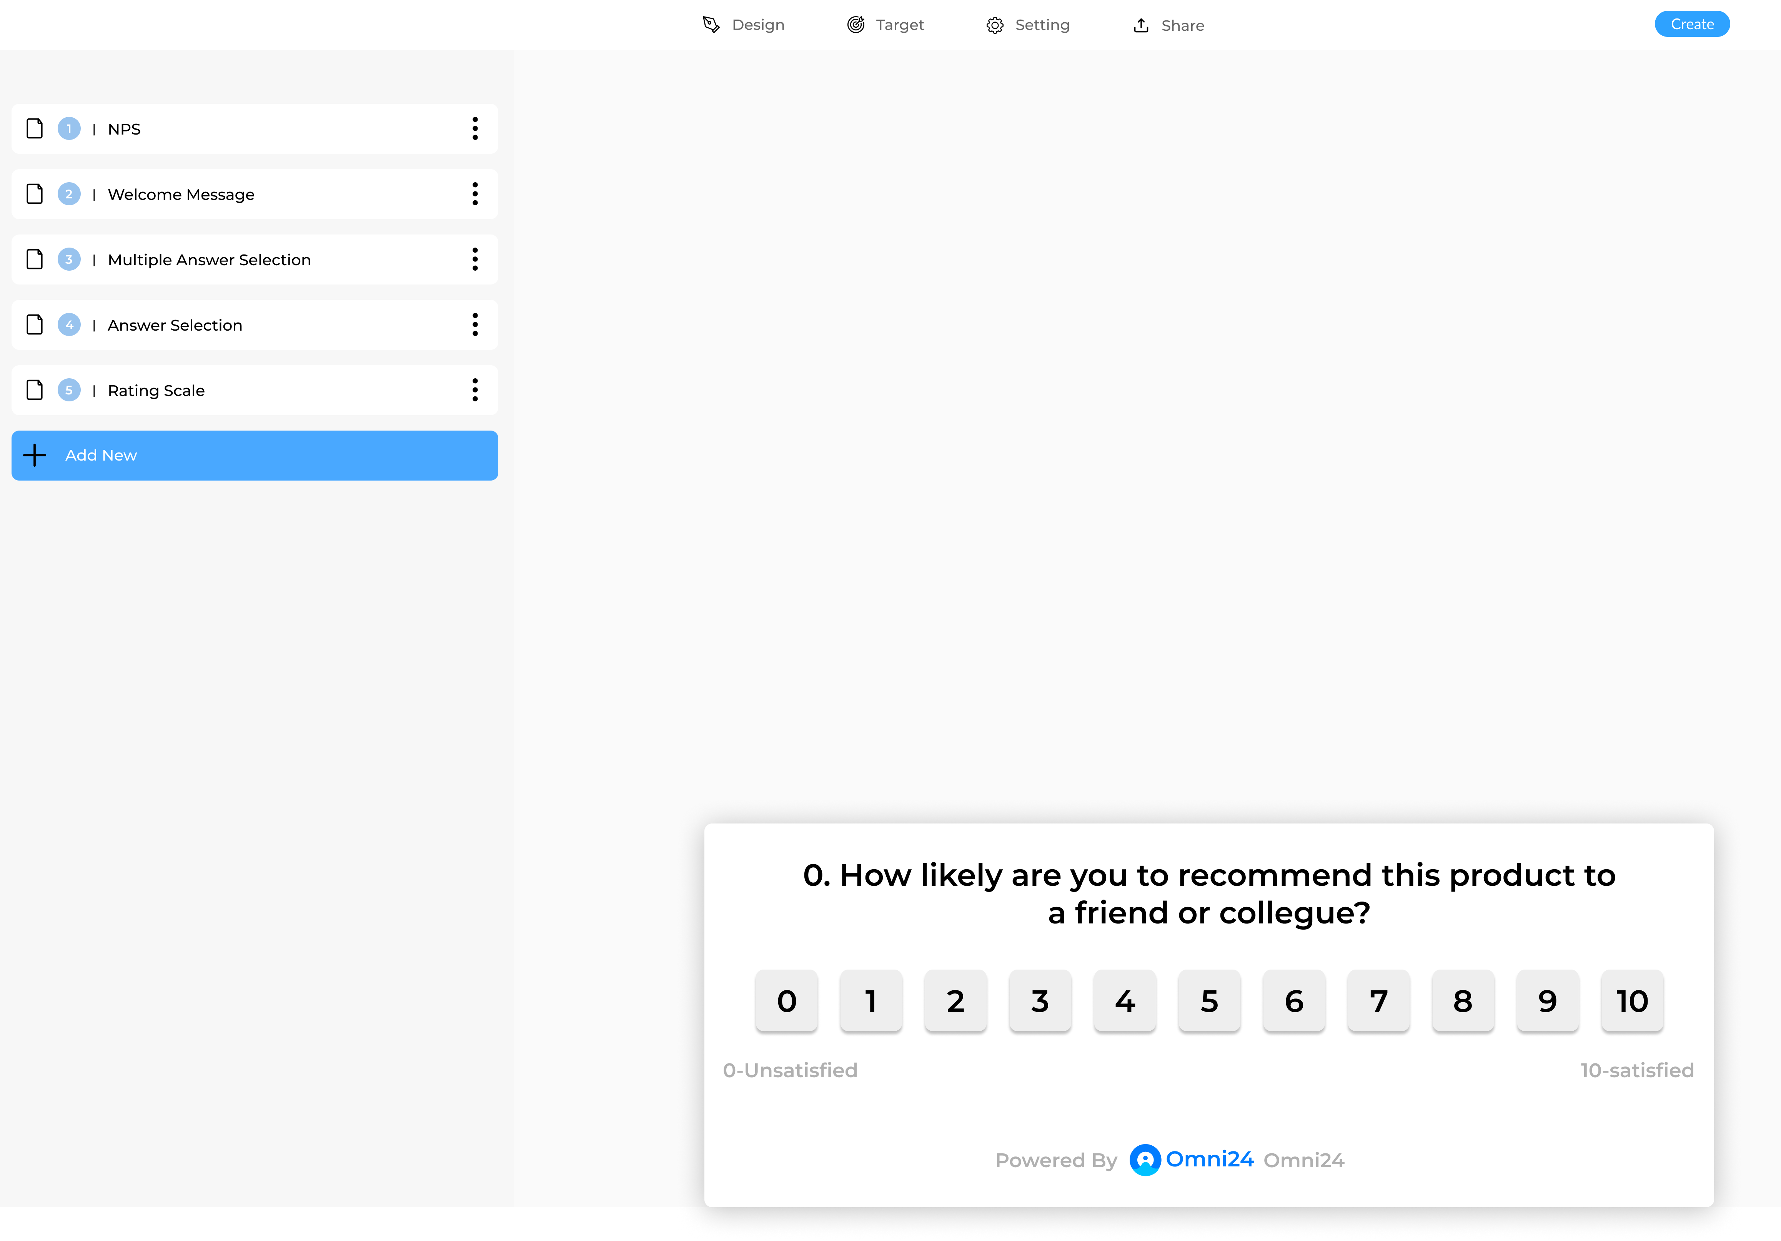Click the Add New button
The image size is (1781, 1241).
click(255, 455)
